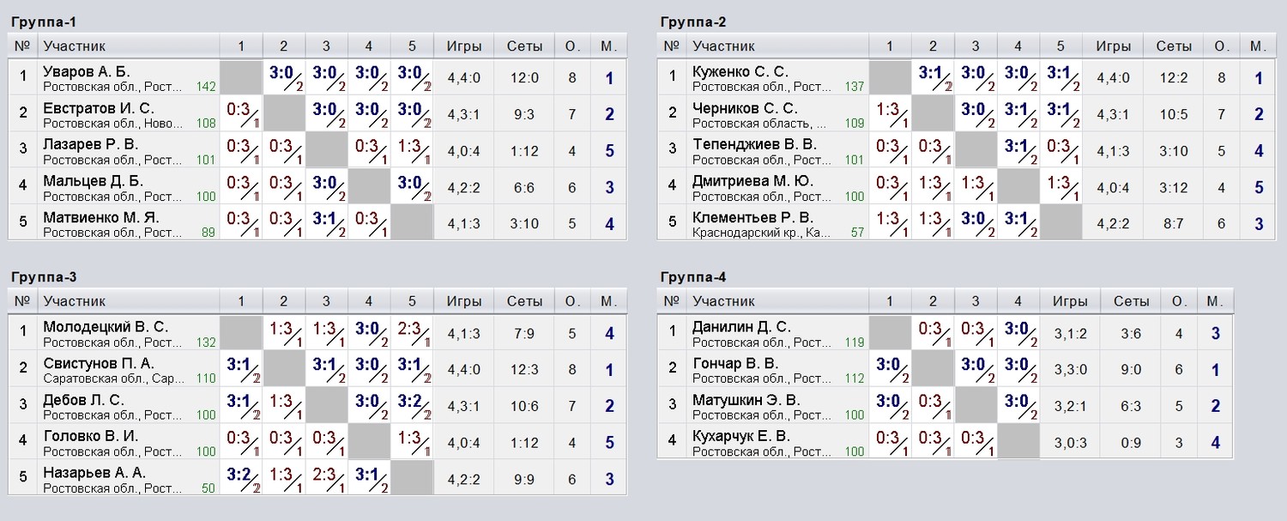Open Дебов vs Назарьев 3:2 result cell
This screenshot has height=521, width=1287.
click(412, 405)
